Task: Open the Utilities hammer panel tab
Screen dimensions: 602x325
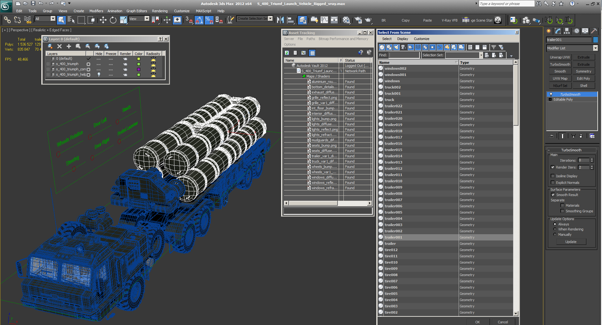Action: 594,31
